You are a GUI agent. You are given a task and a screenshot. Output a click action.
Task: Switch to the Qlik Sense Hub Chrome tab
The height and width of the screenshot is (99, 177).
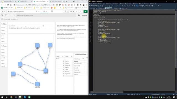tap(24, 2)
